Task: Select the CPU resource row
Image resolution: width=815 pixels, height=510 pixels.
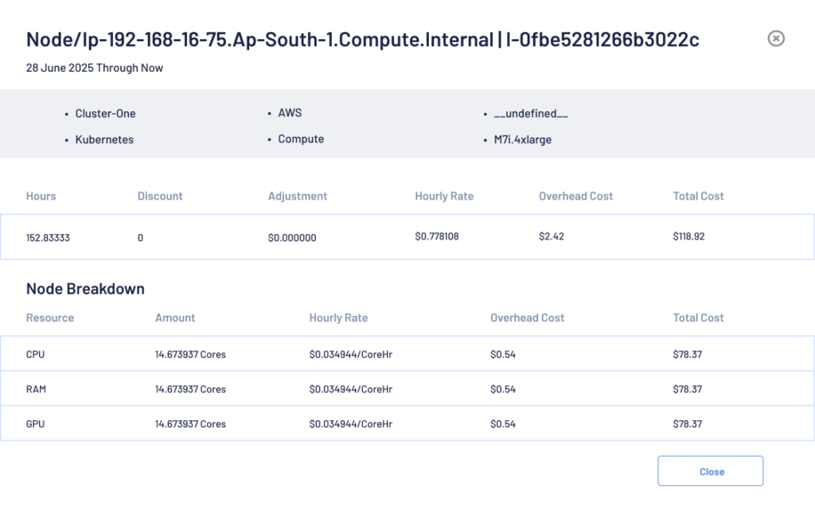Action: (x=407, y=354)
